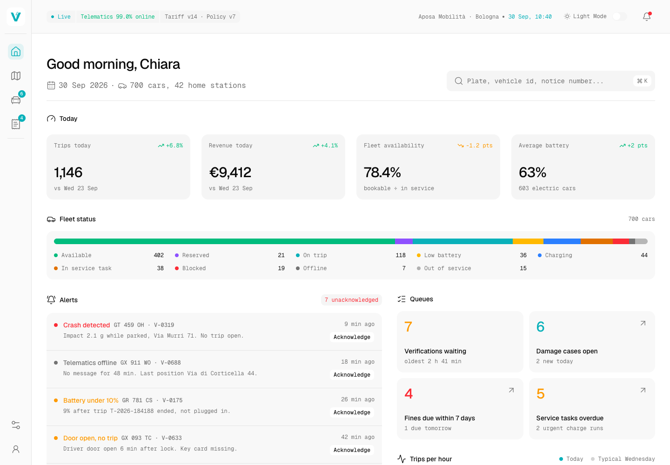Select the Today legend in Trips per hour

(x=571, y=459)
